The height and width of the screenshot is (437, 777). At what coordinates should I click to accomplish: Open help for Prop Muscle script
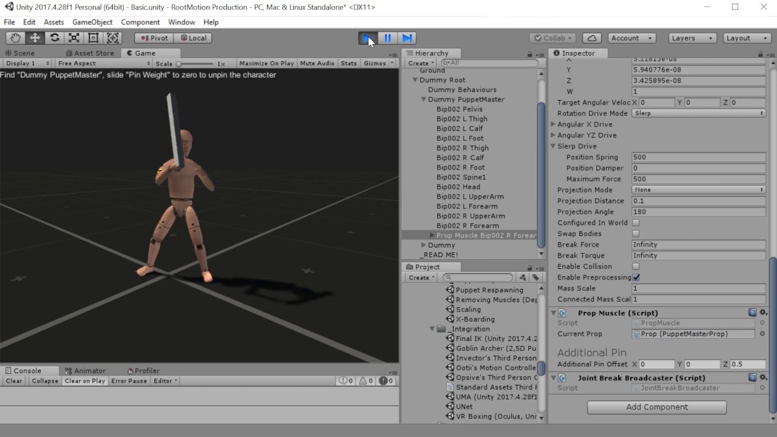(753, 313)
